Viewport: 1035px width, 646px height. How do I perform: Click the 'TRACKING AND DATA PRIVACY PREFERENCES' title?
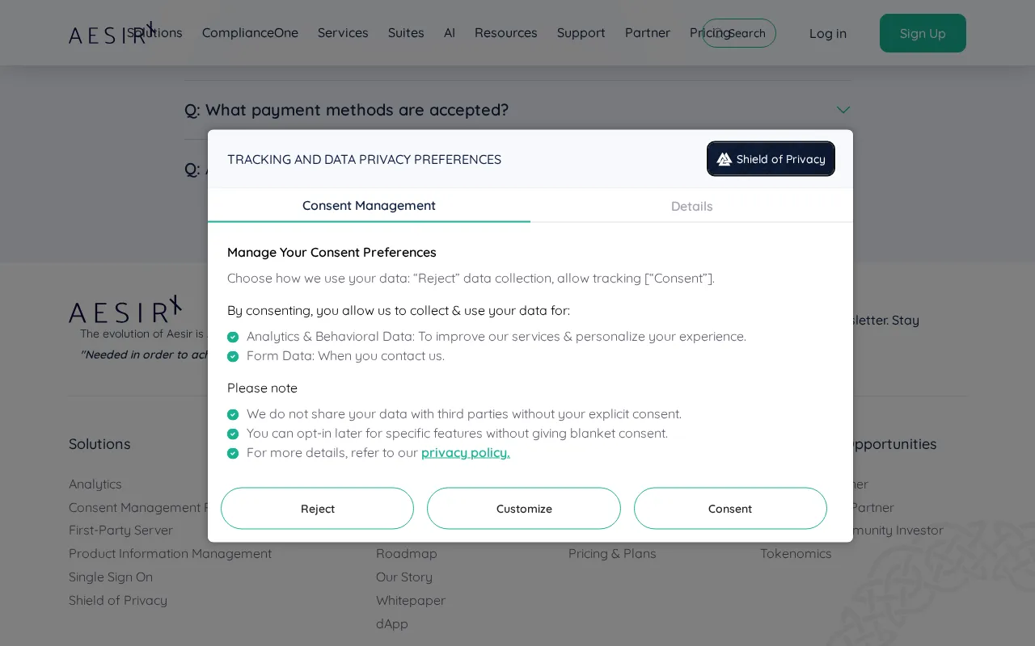click(x=364, y=159)
